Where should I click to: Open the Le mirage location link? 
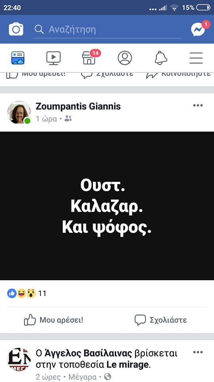click(127, 365)
